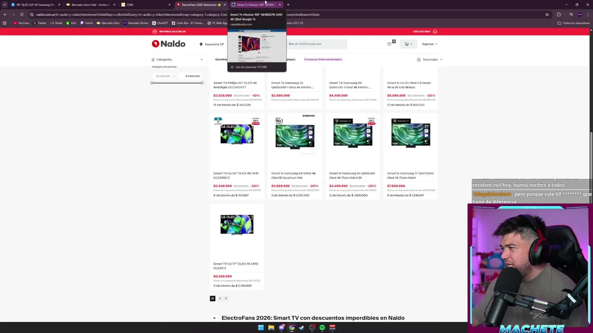
Task: Open the Twitch bookmark
Action: pyautogui.click(x=87, y=23)
